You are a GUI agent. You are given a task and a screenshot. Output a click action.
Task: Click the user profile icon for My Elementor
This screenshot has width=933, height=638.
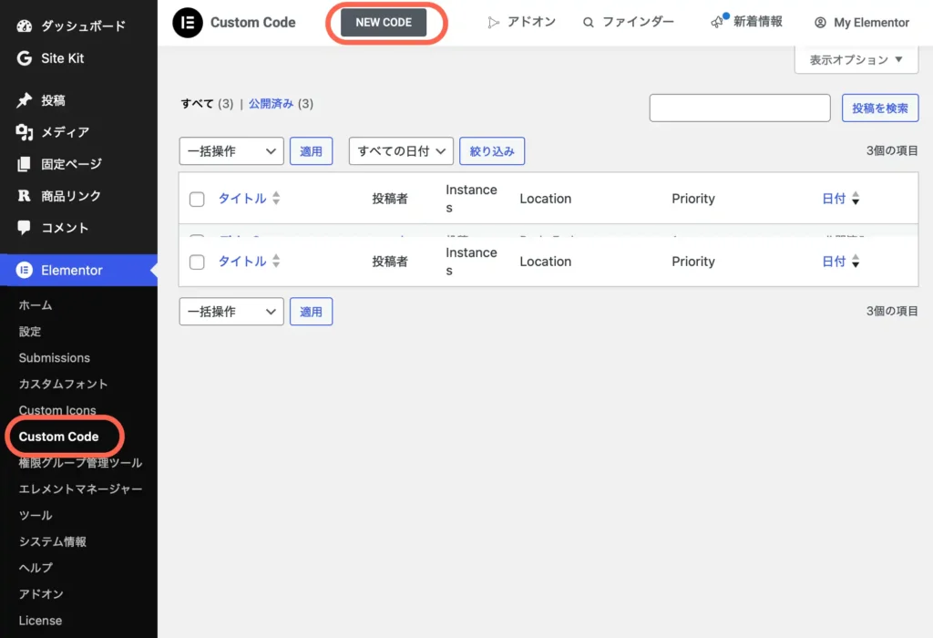click(820, 23)
